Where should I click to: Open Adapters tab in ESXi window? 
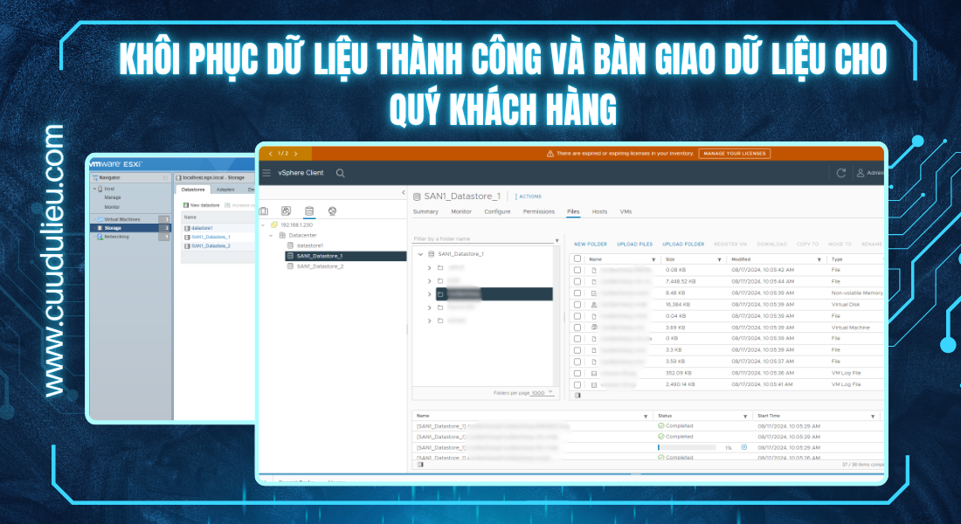(x=225, y=190)
